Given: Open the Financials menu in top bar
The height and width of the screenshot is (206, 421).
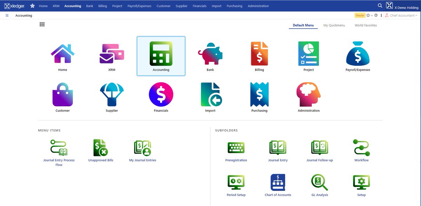Looking at the screenshot, I should click(200, 6).
